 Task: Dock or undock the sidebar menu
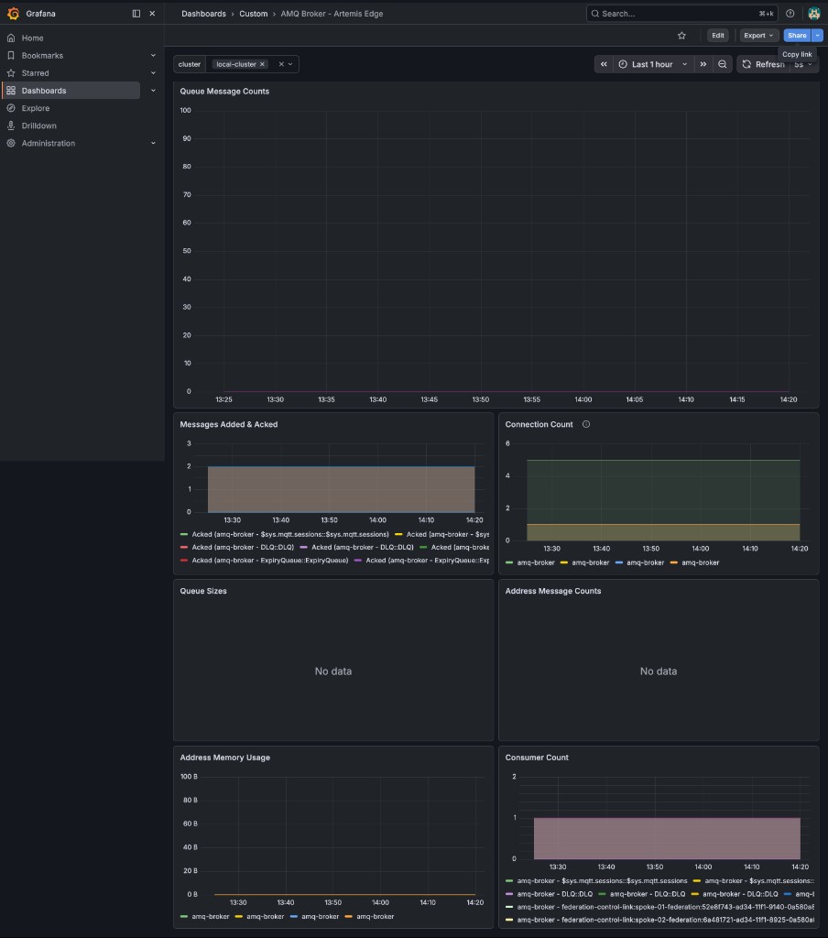(x=136, y=13)
